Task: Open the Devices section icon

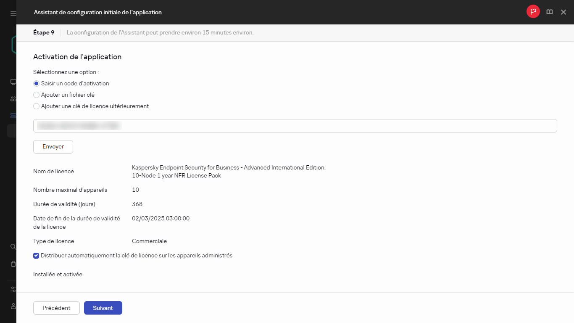Action: click(12, 82)
